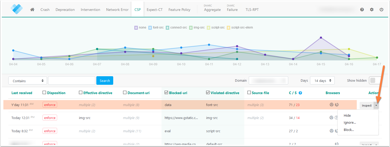Click Chrome browser icon in font-src row

tap(332, 105)
